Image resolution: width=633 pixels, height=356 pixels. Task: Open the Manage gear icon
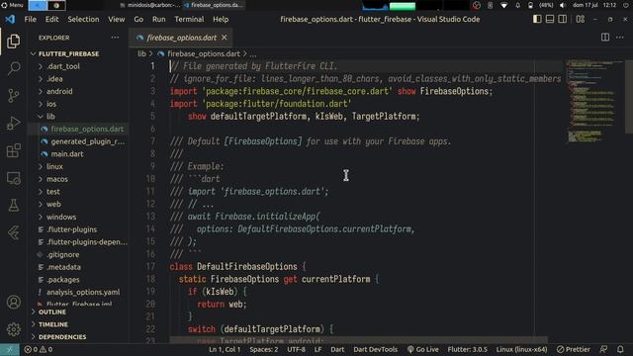(x=13, y=329)
